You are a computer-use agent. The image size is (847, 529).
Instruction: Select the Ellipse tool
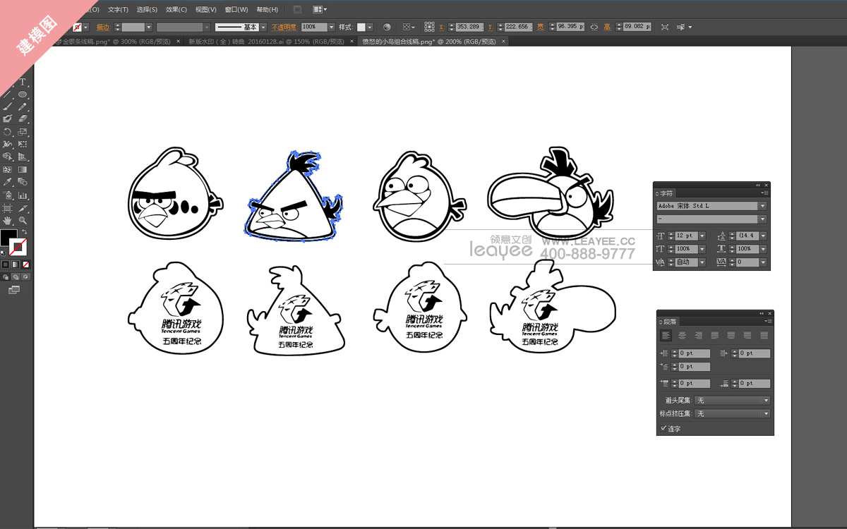click(23, 95)
